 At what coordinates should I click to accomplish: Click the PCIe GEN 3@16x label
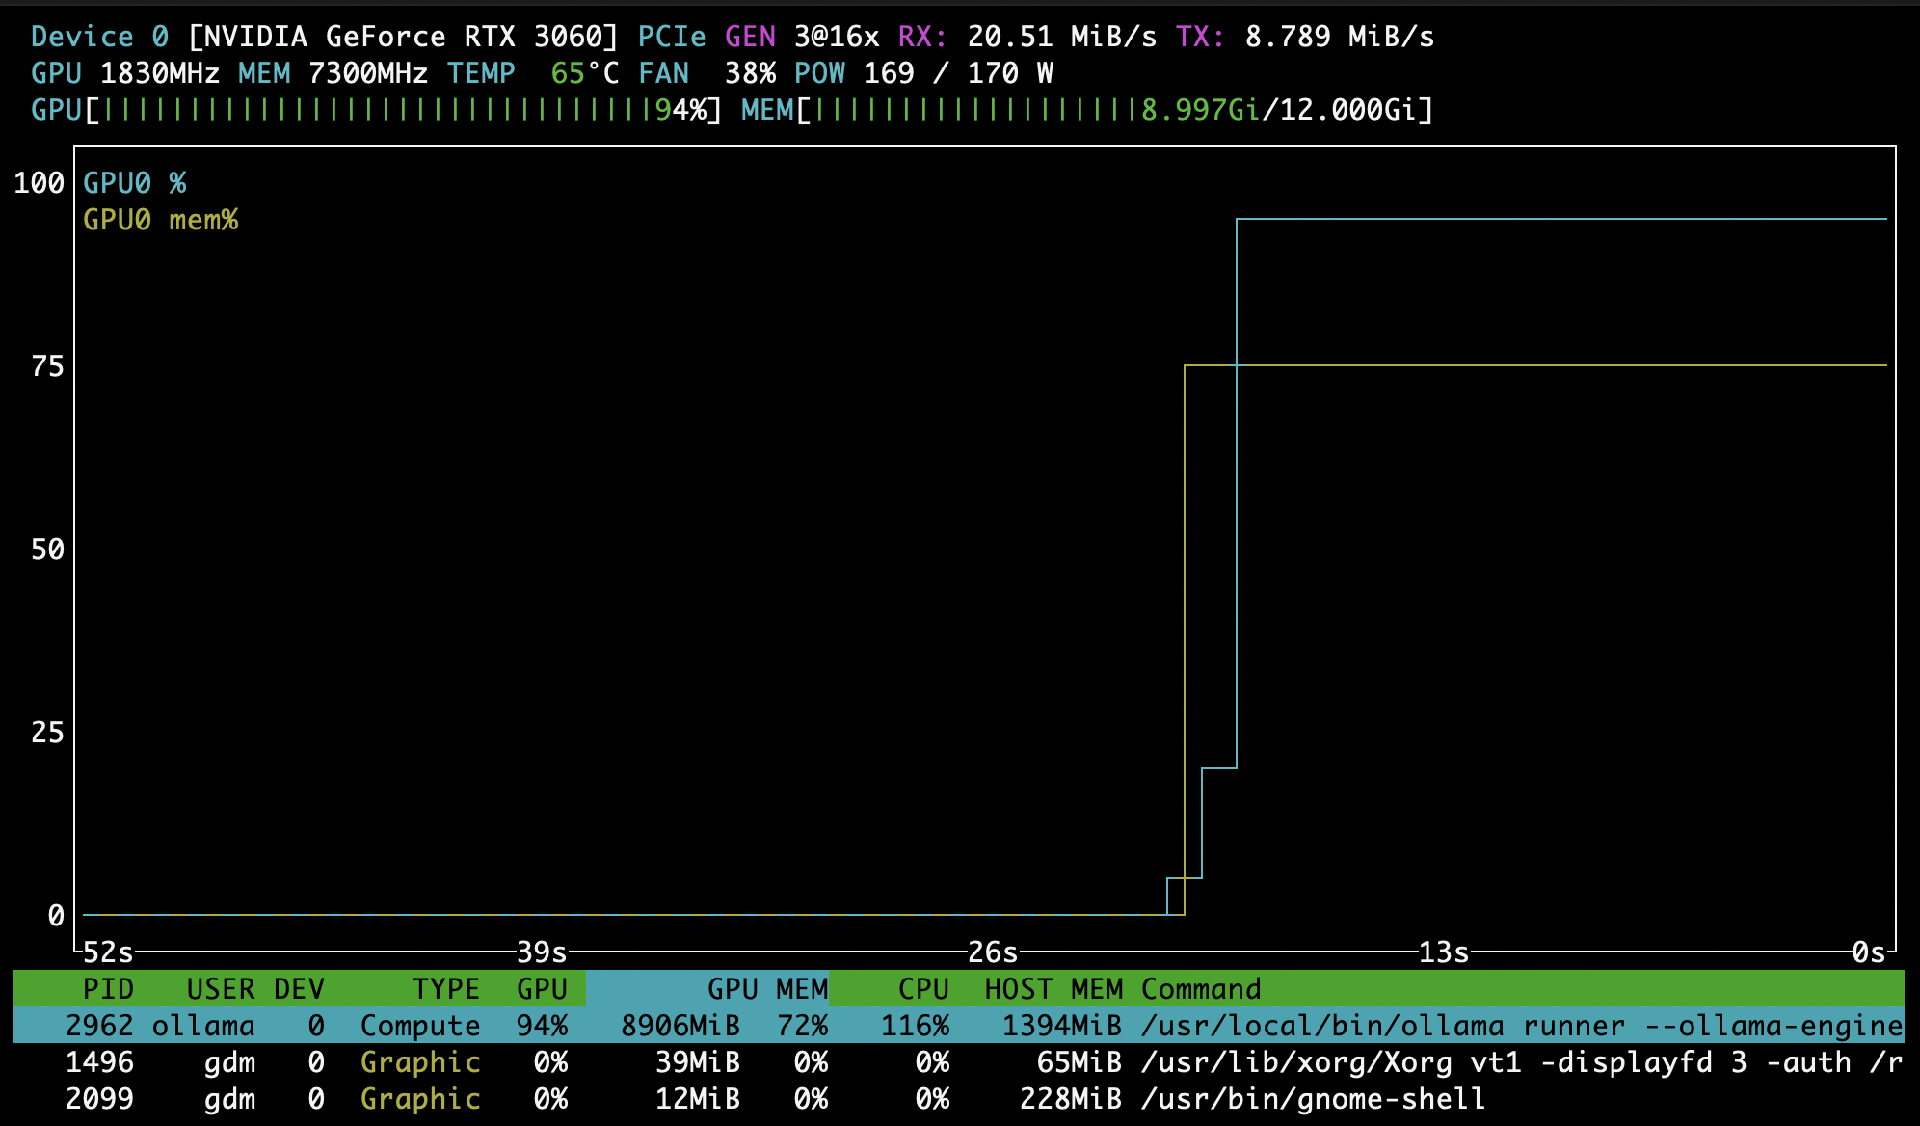[x=759, y=37]
